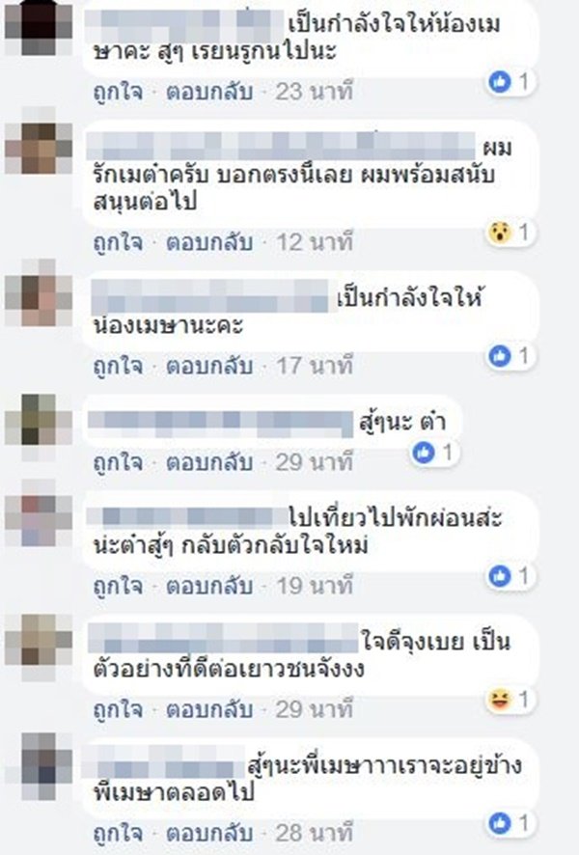
Task: Reply to the 12 นาที comment with ตอบกลับ
Action: (209, 242)
